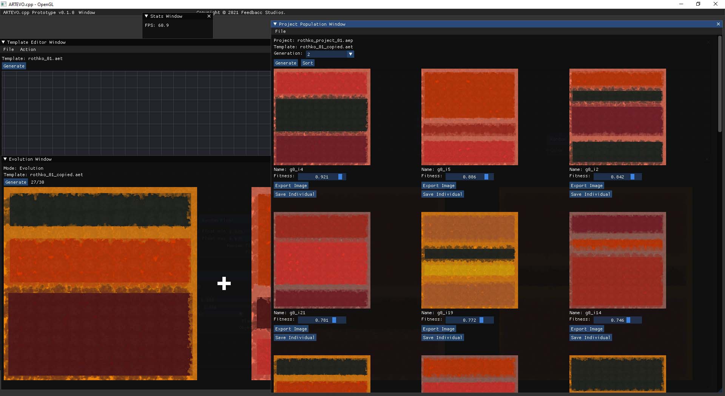Screen dimensions: 725x396
Task: Save Individual g0_i21
Action: pos(295,338)
